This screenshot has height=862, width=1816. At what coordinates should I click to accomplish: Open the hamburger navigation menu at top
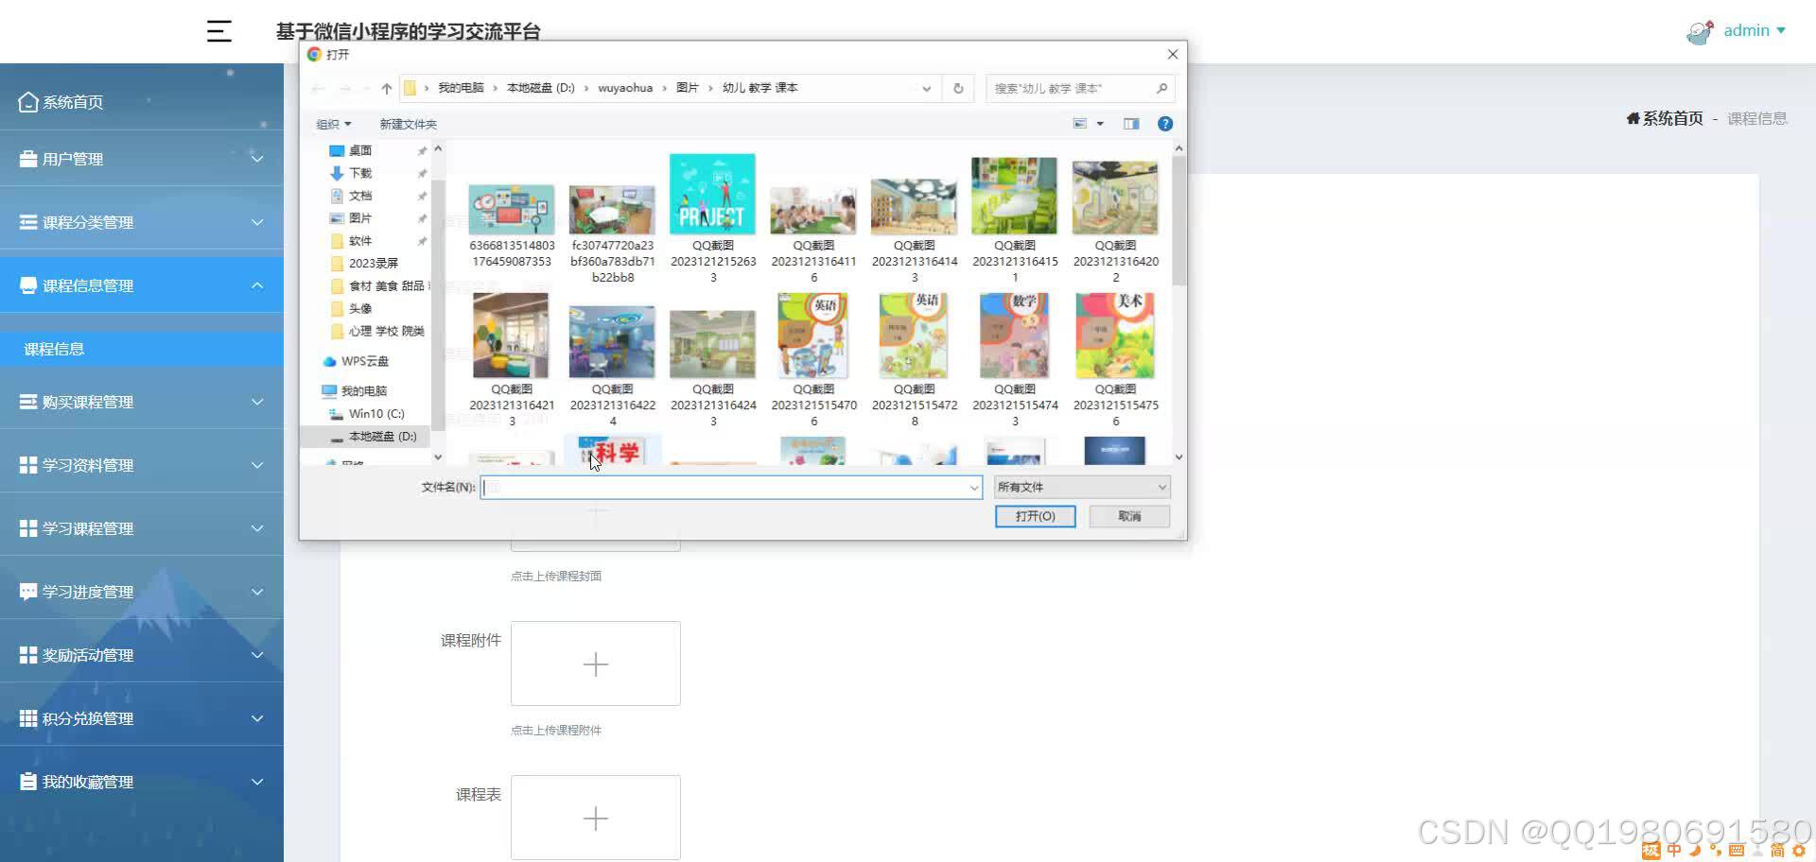tap(218, 31)
